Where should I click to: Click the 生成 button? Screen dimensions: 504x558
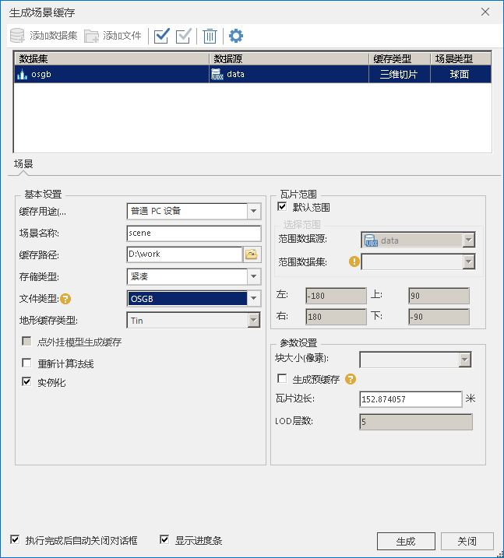(x=405, y=541)
